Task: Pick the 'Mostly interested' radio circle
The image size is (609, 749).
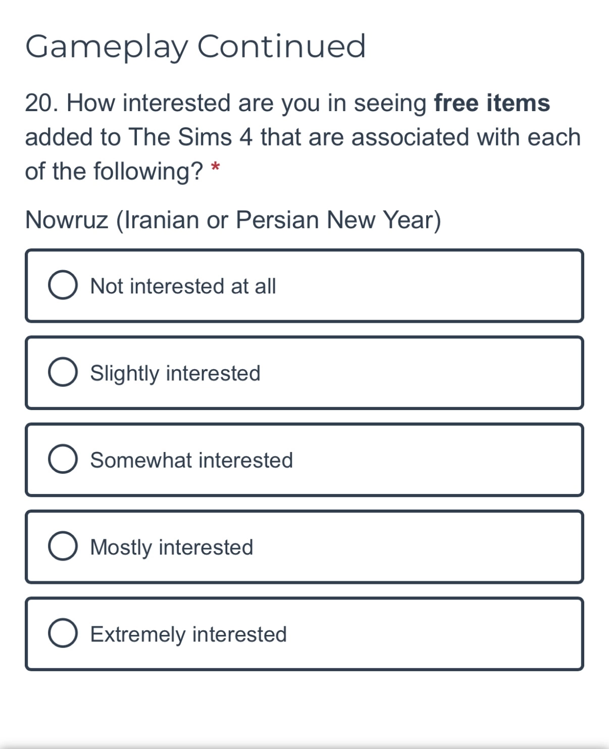Action: click(x=63, y=546)
